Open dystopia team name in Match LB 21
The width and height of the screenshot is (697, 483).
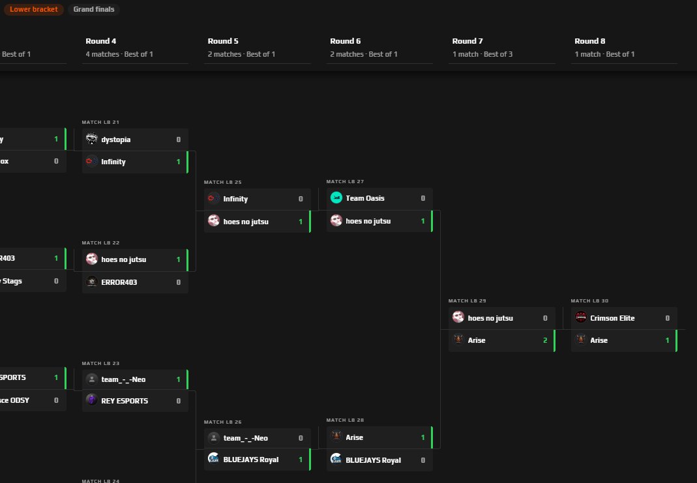pos(115,139)
